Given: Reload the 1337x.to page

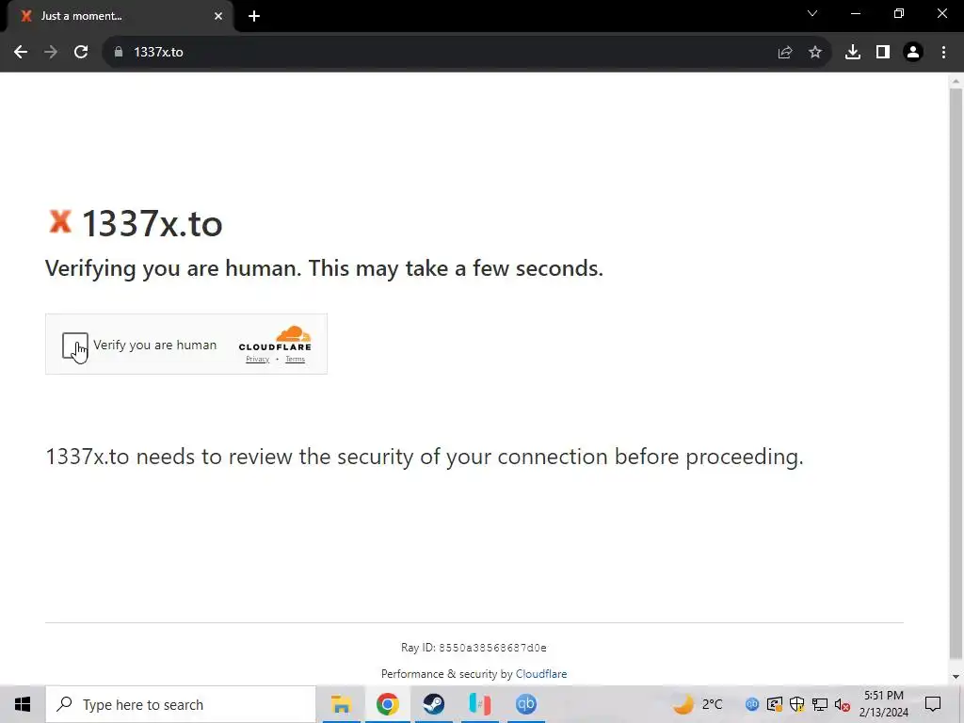Looking at the screenshot, I should point(81,53).
